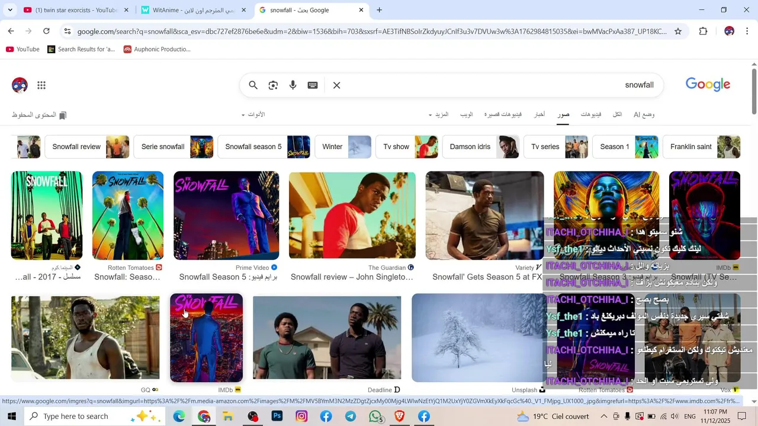Screen dimensions: 758x426
Task: Open File Explorer from the taskbar
Action: (x=228, y=417)
